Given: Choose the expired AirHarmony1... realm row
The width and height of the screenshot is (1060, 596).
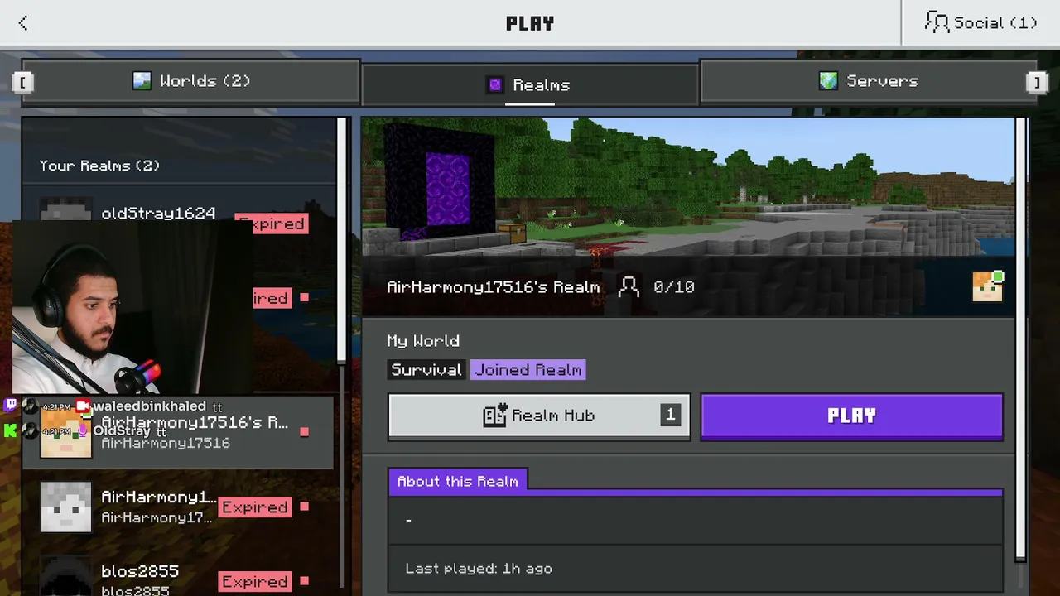Looking at the screenshot, I should [179, 507].
